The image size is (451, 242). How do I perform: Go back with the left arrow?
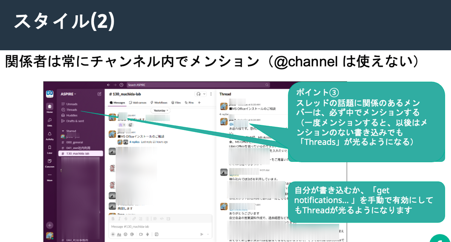pyautogui.click(x=109, y=85)
